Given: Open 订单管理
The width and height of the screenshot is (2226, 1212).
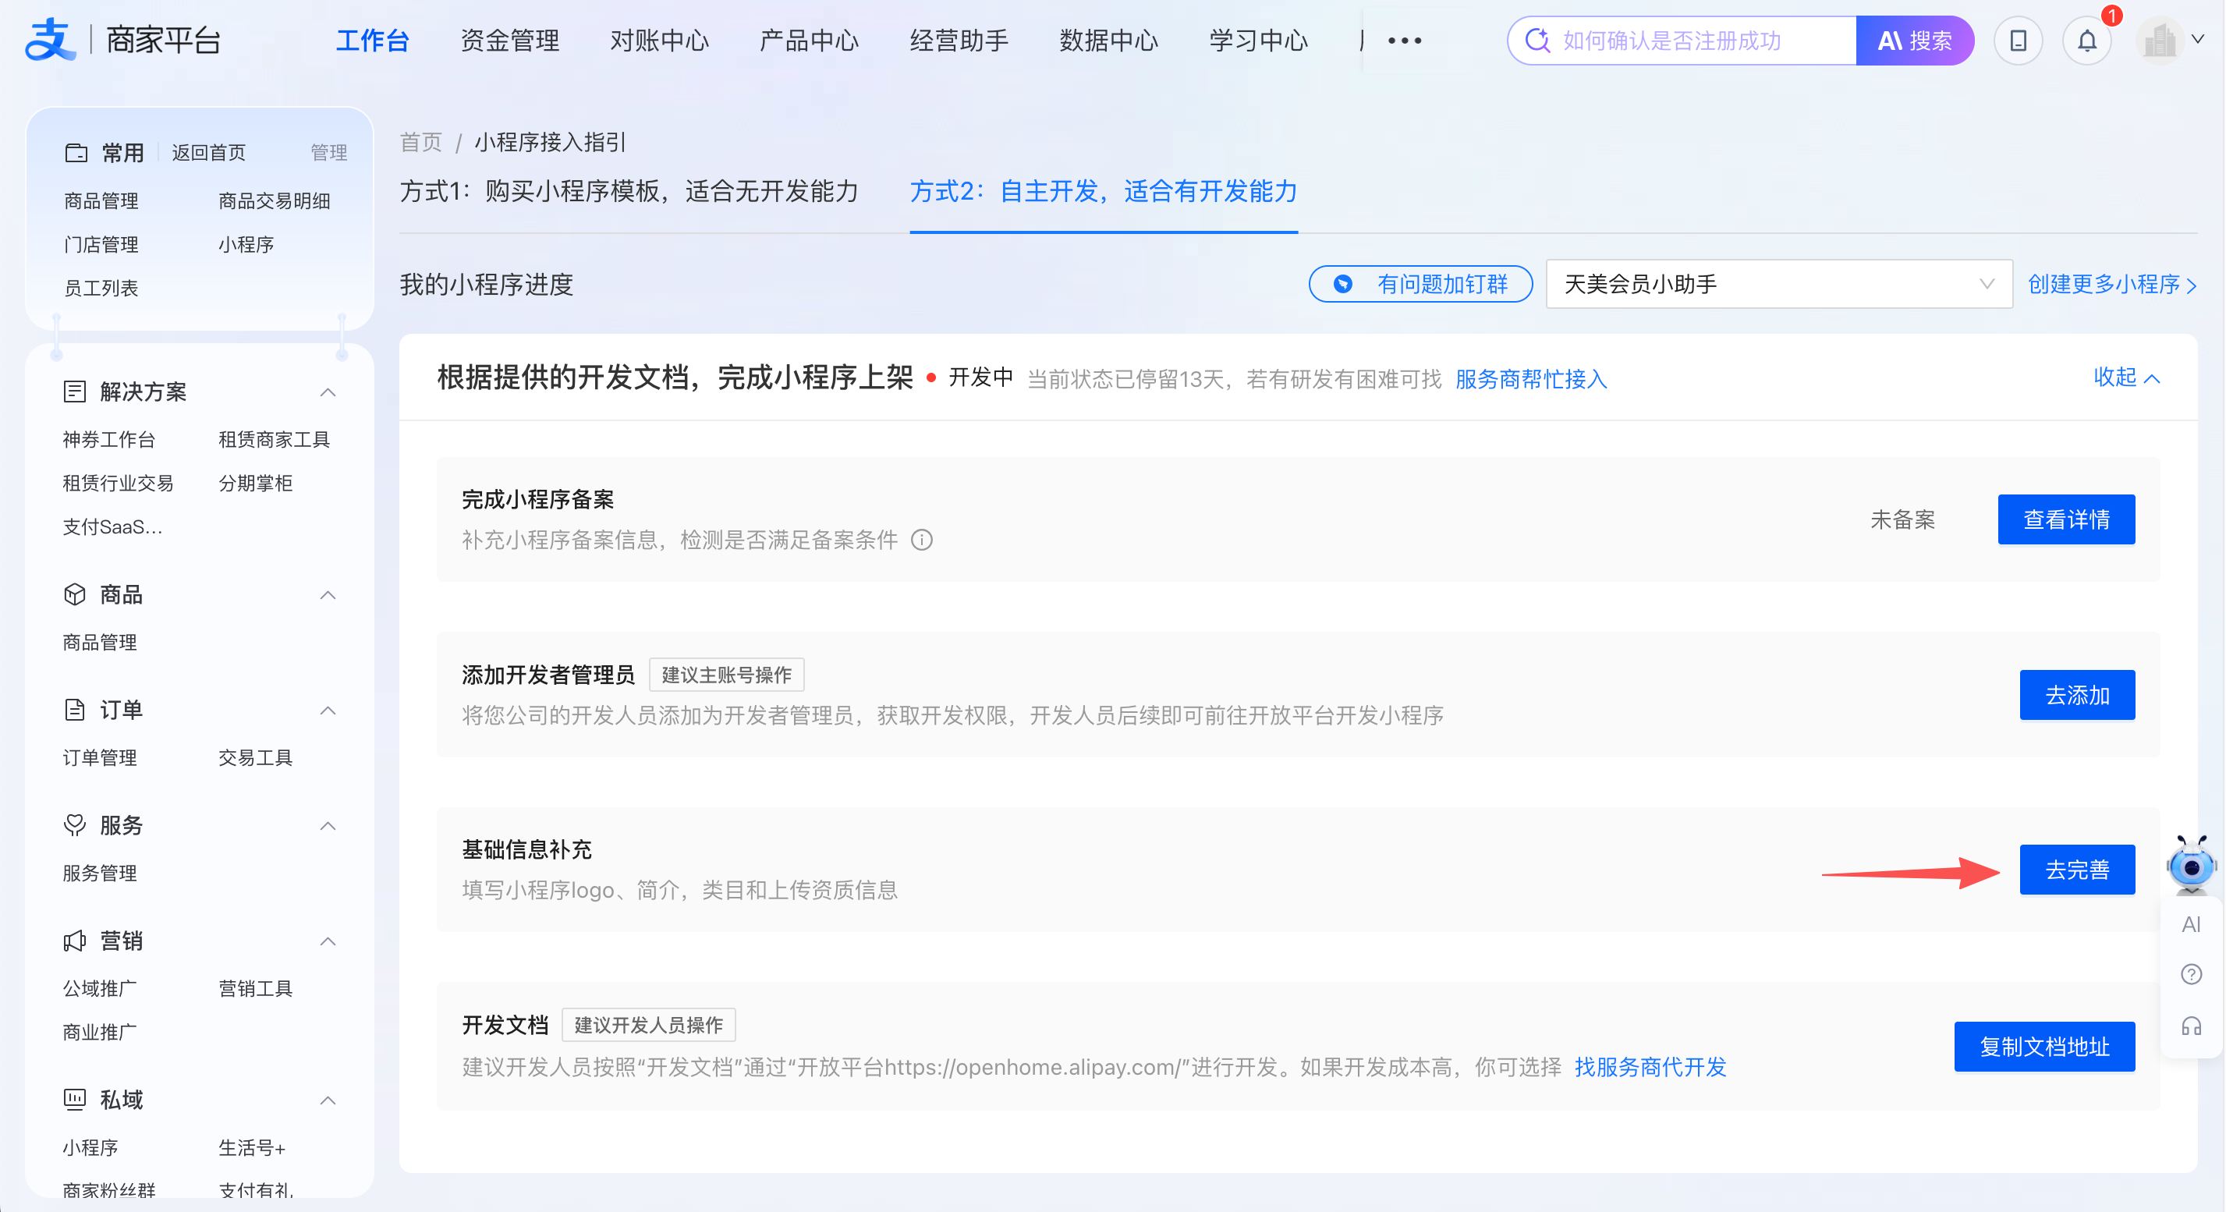Looking at the screenshot, I should [x=101, y=758].
